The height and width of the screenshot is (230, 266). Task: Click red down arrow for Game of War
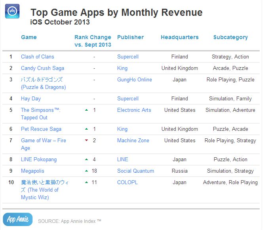[x=87, y=140]
